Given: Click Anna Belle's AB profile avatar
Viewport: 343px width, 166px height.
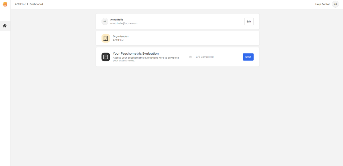Looking at the screenshot, I should tap(105, 22).
